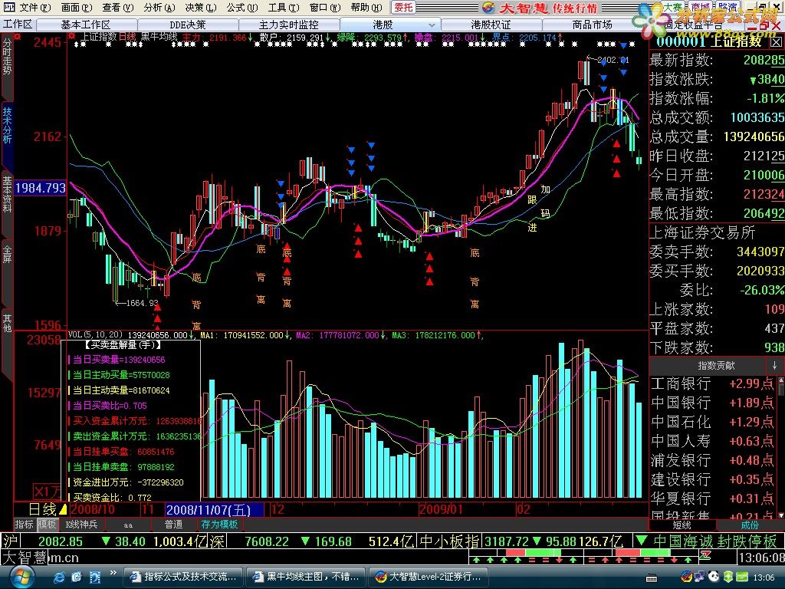Viewport: 785px width, 589px height.
Task: Switch to 指标公式及技术交流 taskbar window
Action: [x=182, y=577]
